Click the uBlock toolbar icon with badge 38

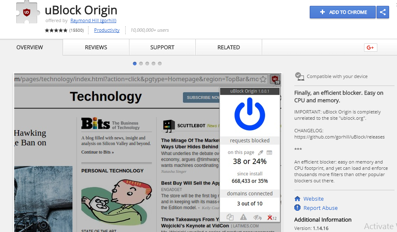[275, 79]
